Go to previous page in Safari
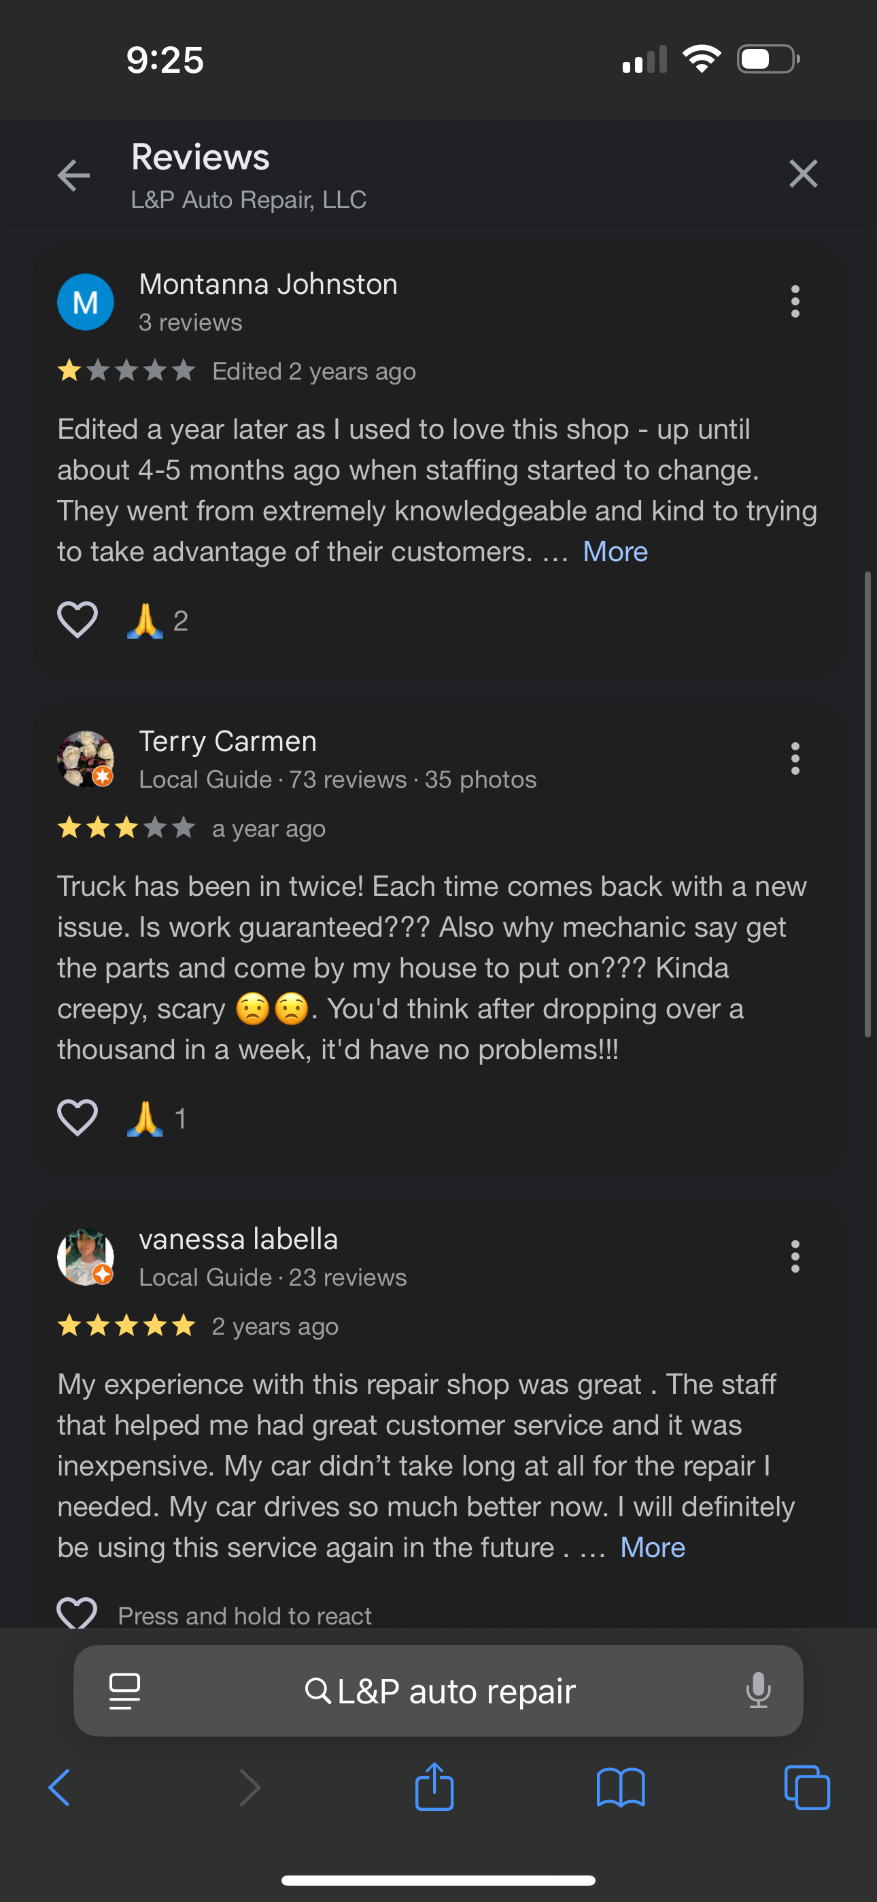This screenshot has height=1902, width=877. [60, 1788]
